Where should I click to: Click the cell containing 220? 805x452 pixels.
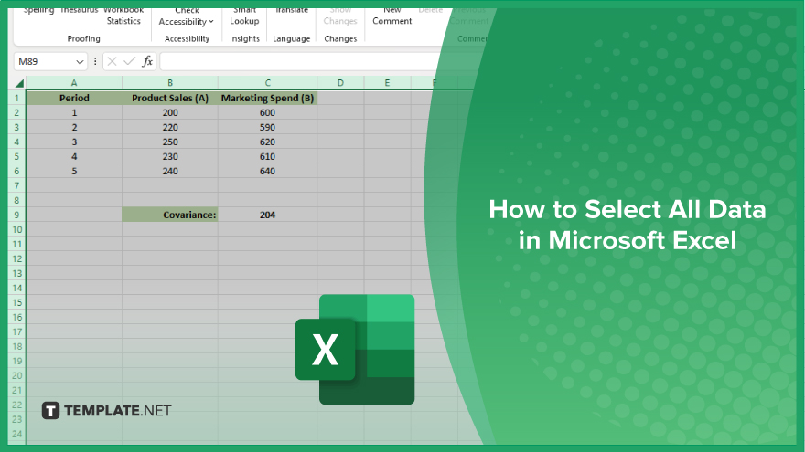(x=170, y=127)
